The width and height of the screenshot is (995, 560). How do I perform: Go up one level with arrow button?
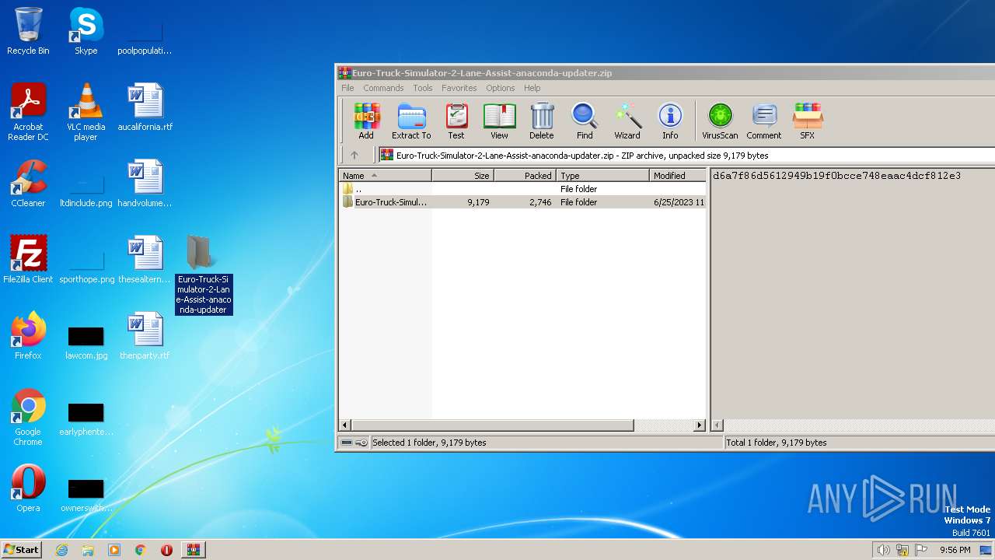pyautogui.click(x=354, y=155)
